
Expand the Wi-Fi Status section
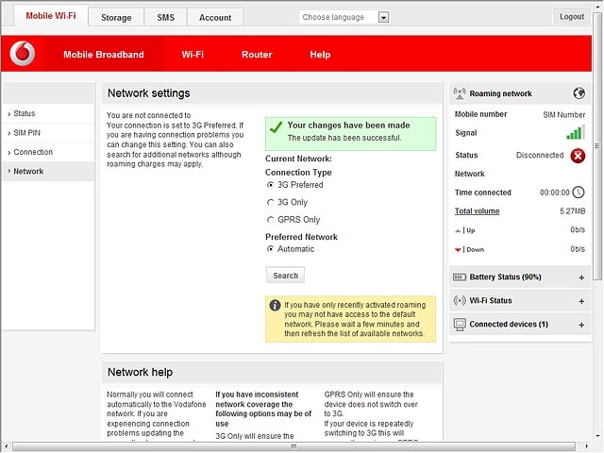[x=581, y=301]
